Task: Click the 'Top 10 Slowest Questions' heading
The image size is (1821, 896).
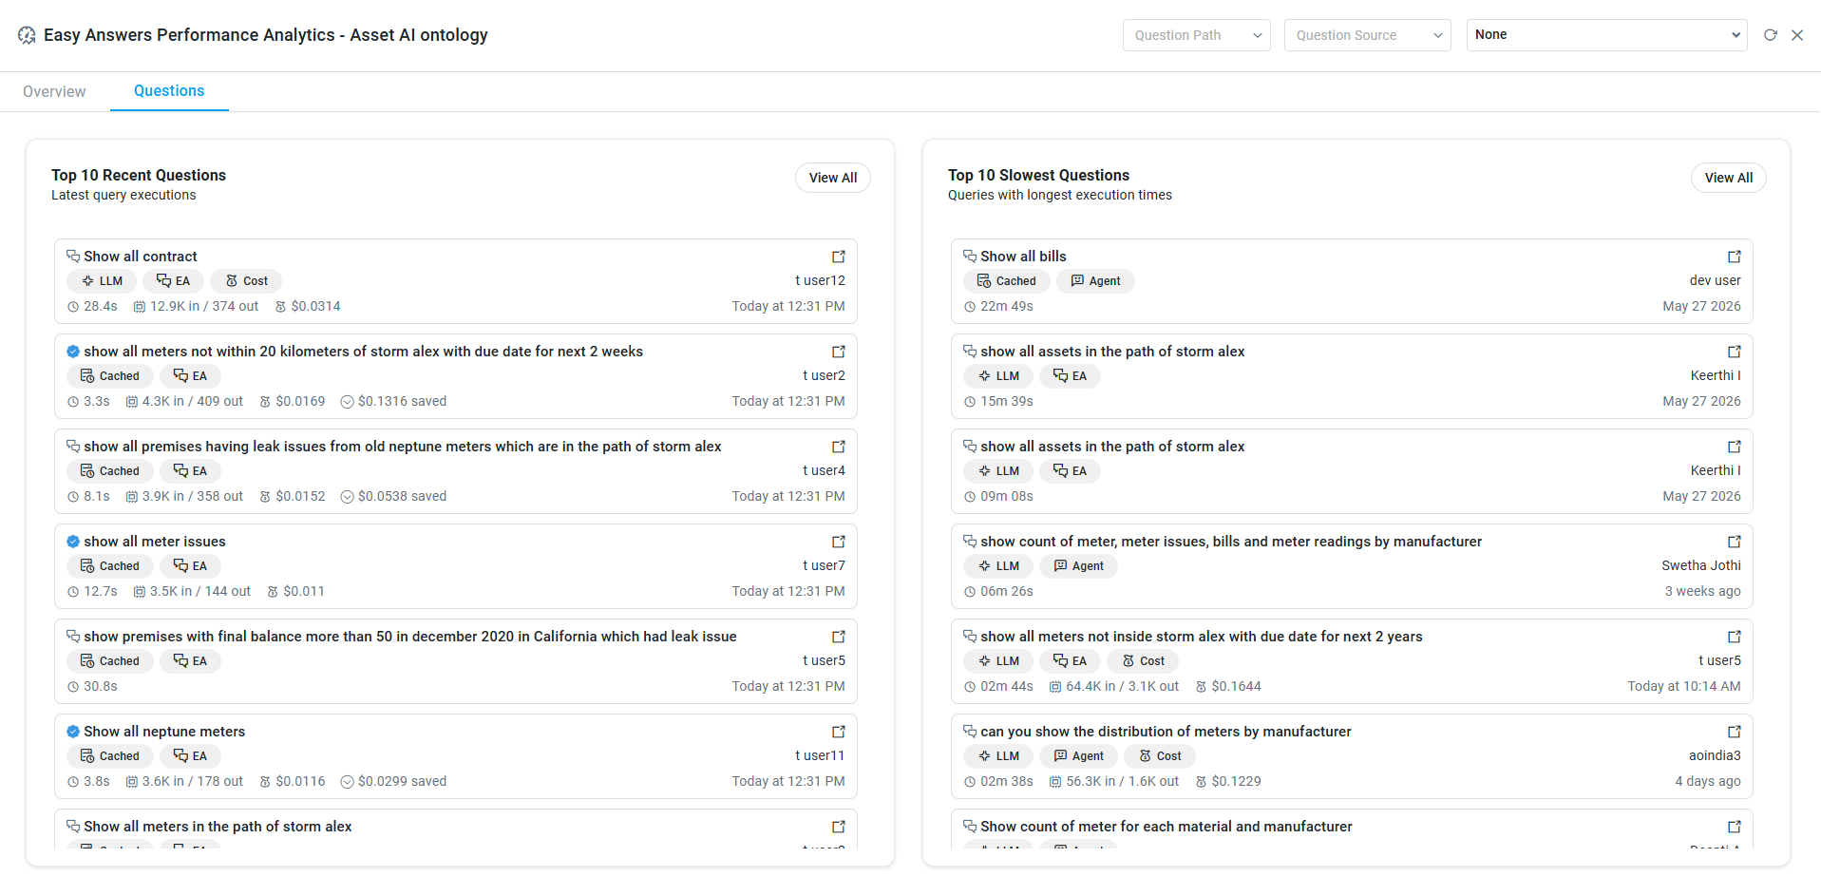Action: point(1038,176)
